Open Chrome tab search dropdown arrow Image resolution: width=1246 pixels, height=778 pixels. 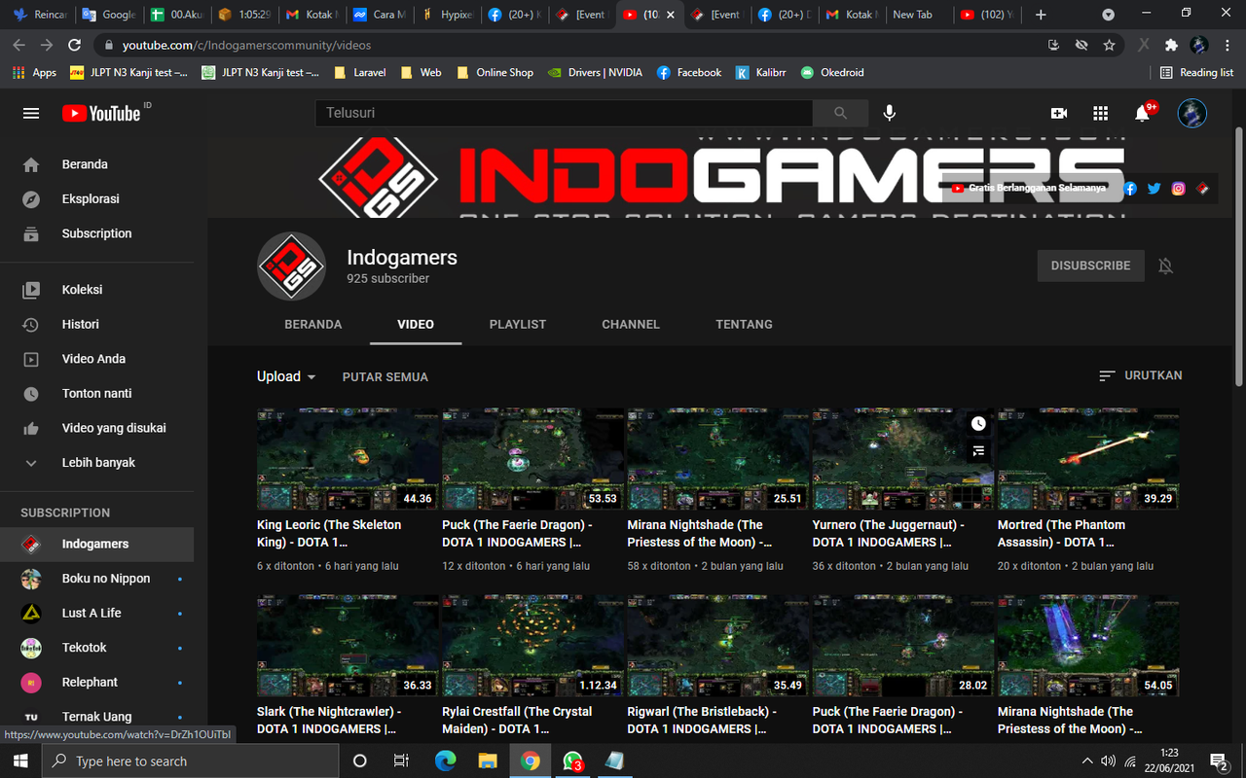(x=1108, y=15)
